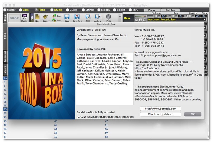Select bar 59 in chord sheet
The image size is (212, 142).
pyautogui.click(x=106, y=133)
